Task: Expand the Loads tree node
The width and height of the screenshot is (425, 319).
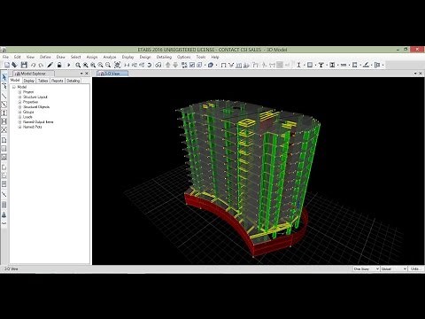Action: coord(20,117)
